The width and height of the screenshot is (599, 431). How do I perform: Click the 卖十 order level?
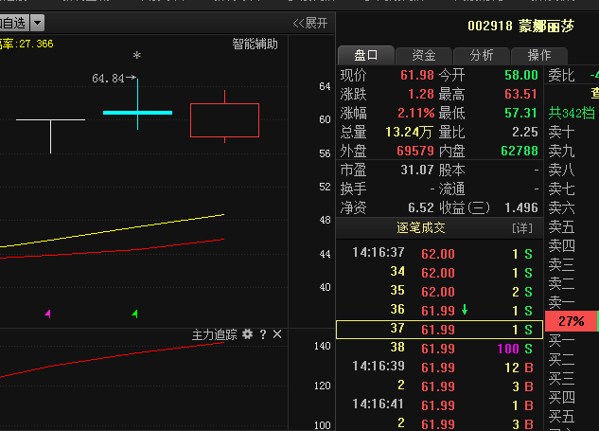tap(561, 132)
